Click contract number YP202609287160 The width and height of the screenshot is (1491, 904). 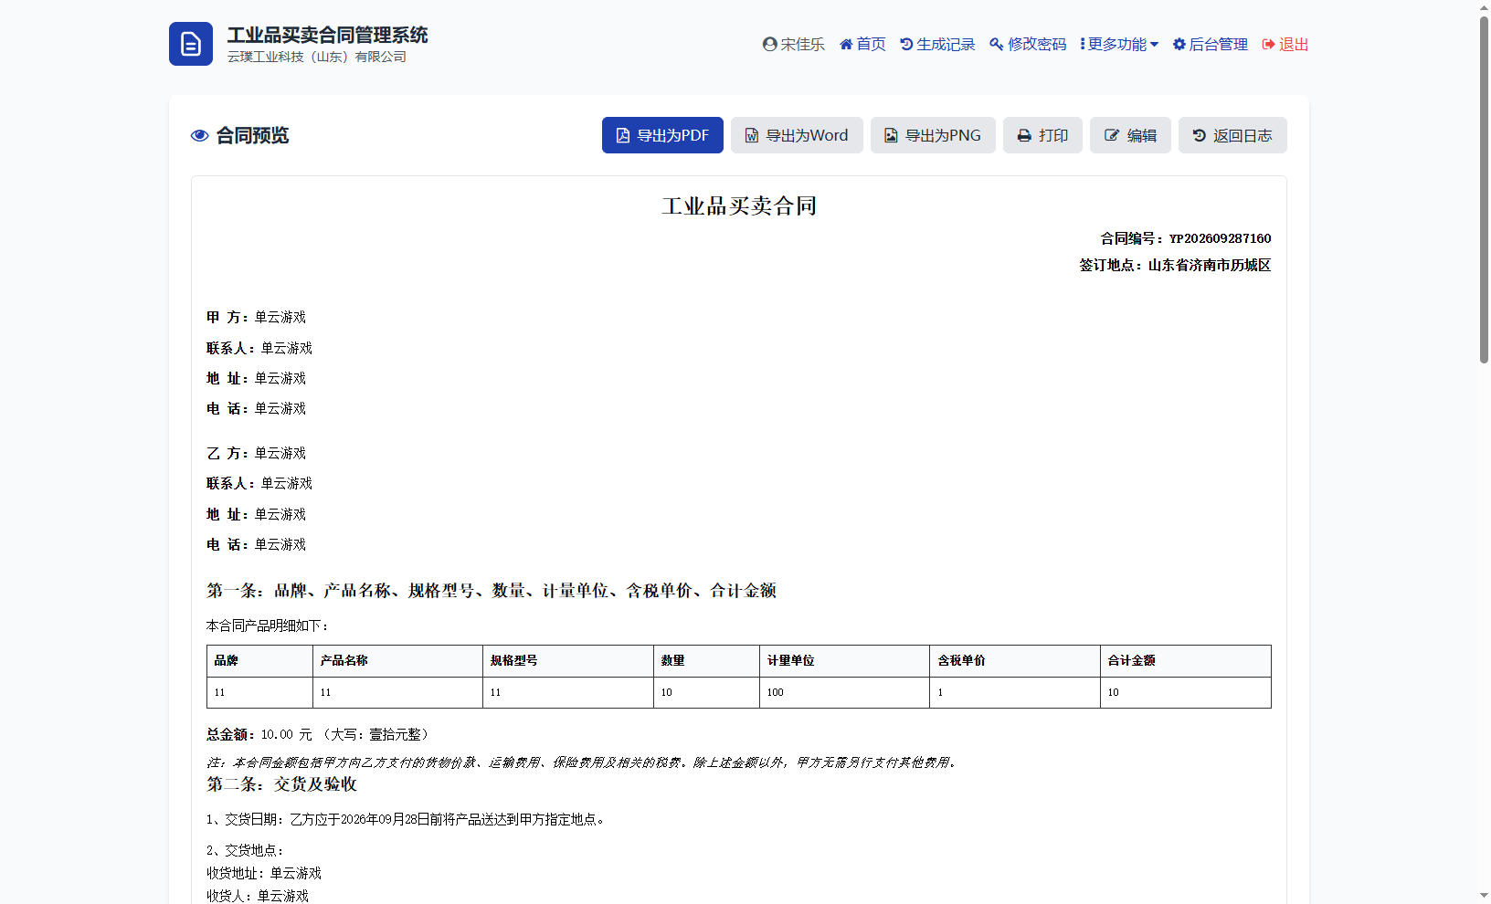(1220, 238)
